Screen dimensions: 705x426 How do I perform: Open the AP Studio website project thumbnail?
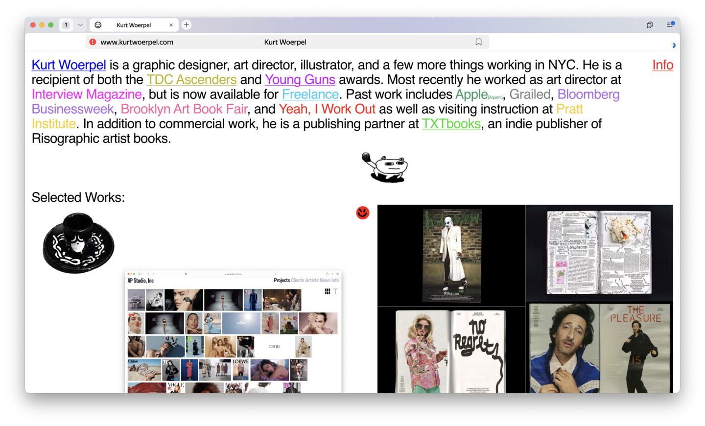233,331
